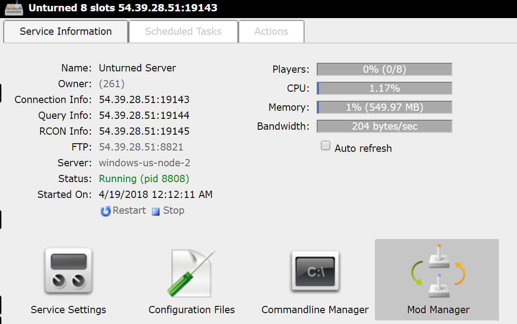Click the RCON Info value 54.39.28.51:19145
Viewport: 517px width, 324px height.
(x=144, y=131)
